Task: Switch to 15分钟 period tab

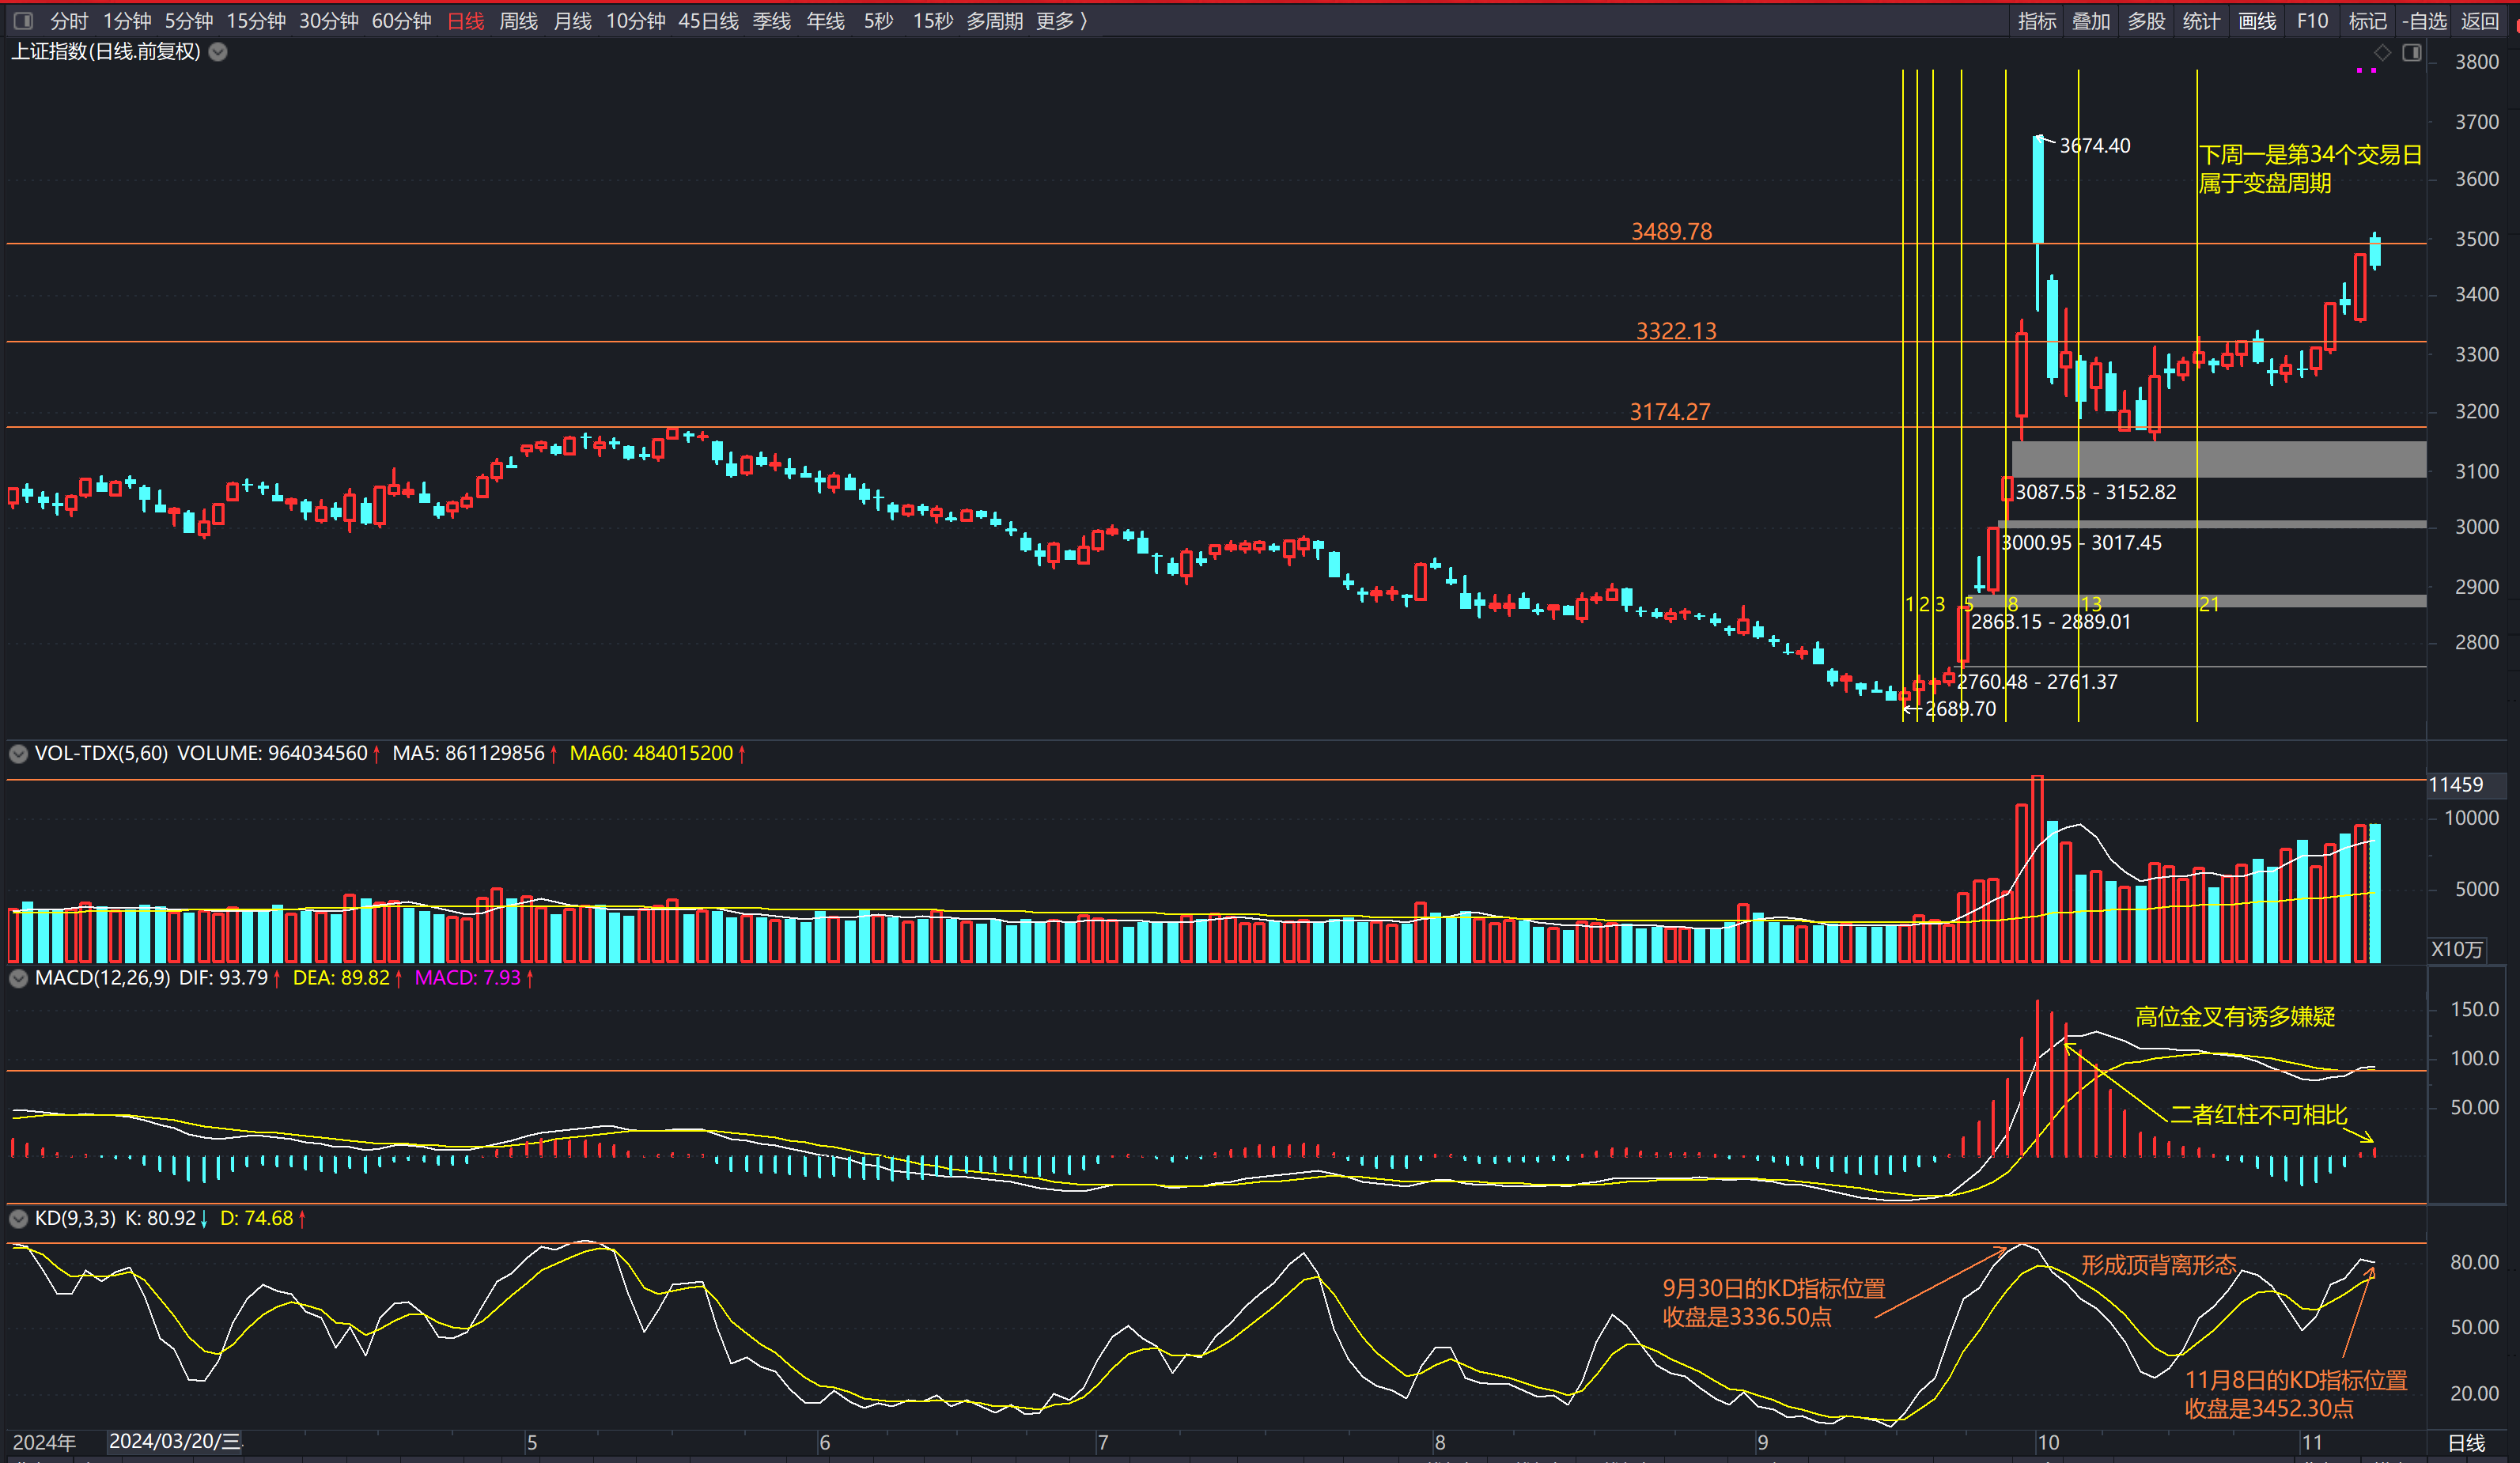Action: pos(256,20)
